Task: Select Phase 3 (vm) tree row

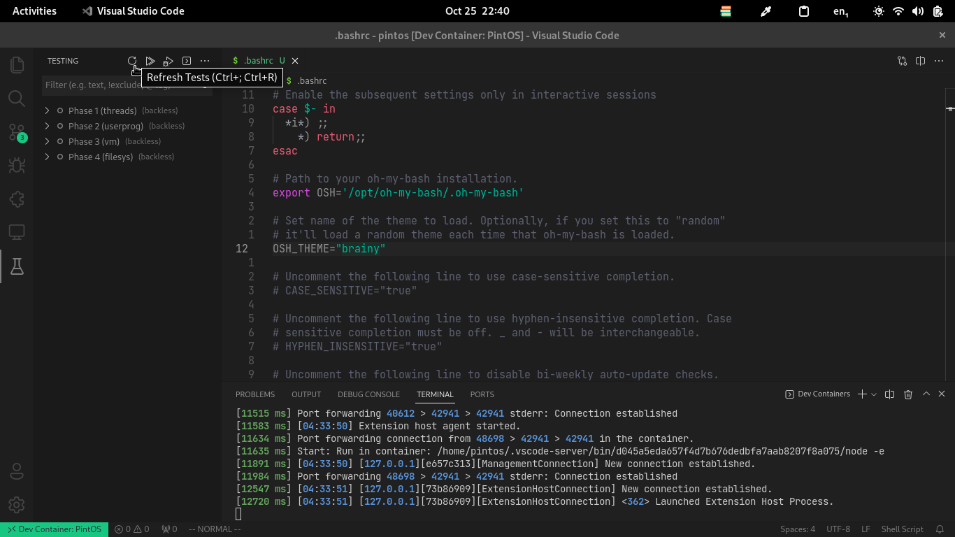Action: point(127,141)
